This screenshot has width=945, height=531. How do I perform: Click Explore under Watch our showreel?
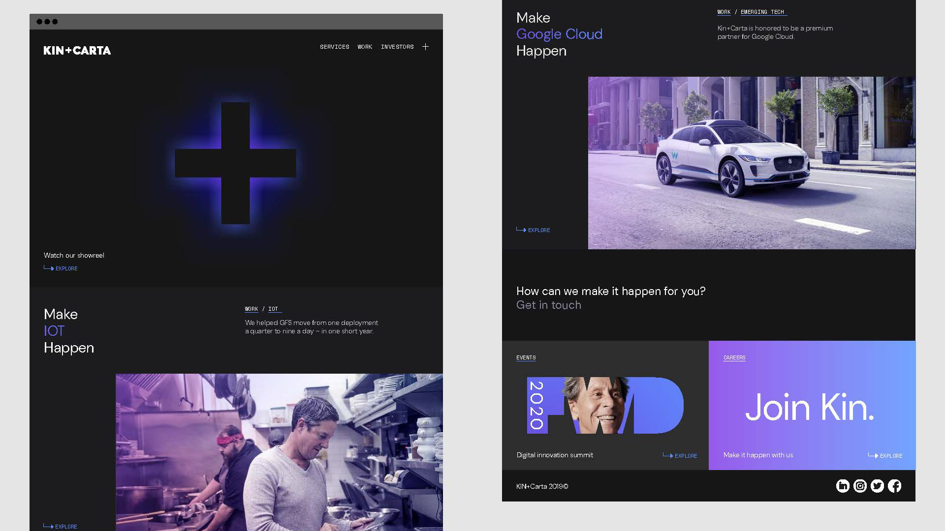click(61, 268)
